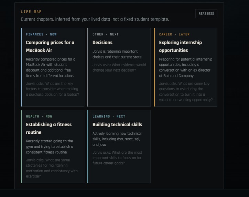The height and width of the screenshot is (197, 249).
Task: Click the 'OTHER · NEXT' label
Action: [x=106, y=34]
